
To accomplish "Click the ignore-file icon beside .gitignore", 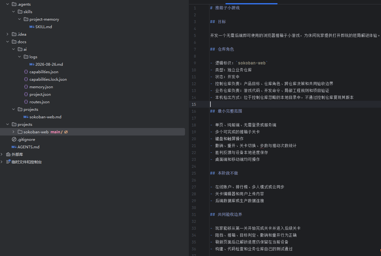I will [14, 139].
